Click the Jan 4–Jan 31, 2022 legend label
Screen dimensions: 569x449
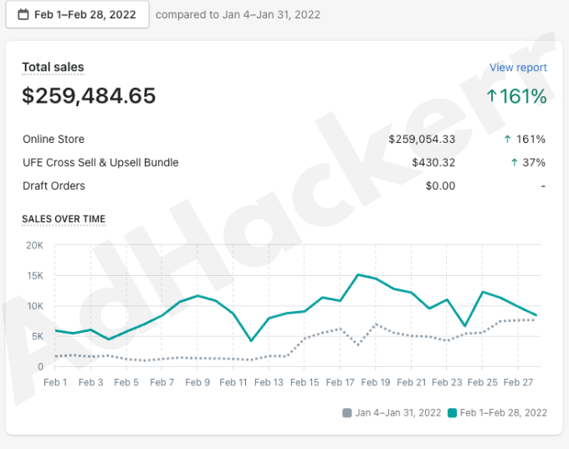point(398,413)
